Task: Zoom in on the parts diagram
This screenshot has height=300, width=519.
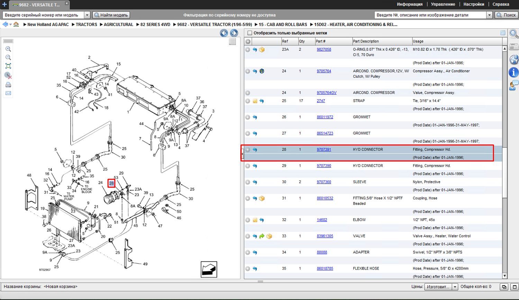Action: (x=8, y=49)
